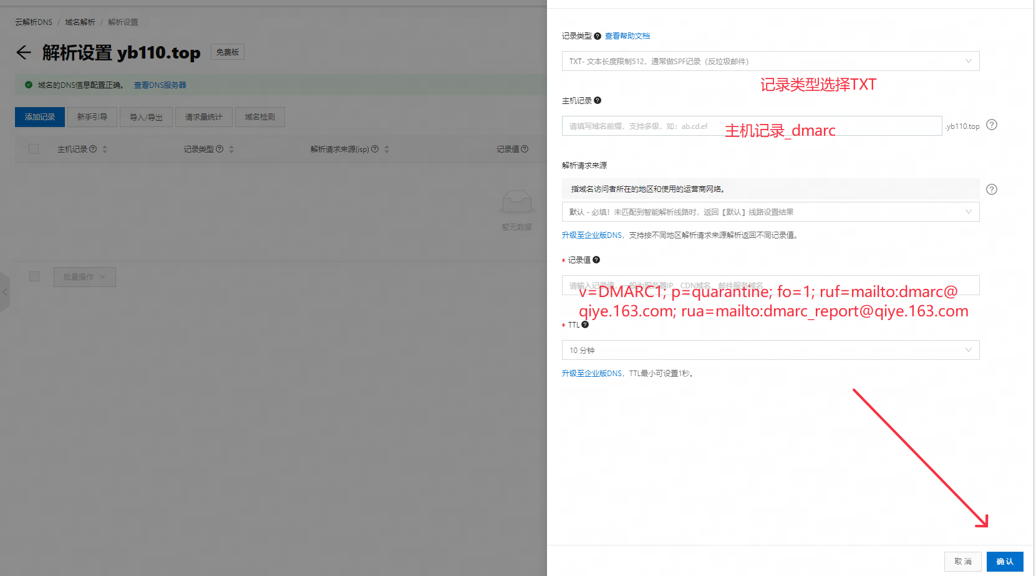
Task: Go to 域名解析 breadcrumb
Action: tap(80, 22)
